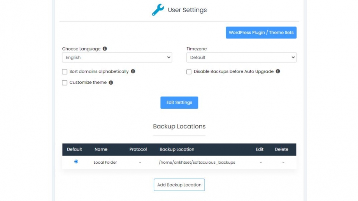358x201 pixels.
Task: Click the Delete column header
Action: (281, 149)
